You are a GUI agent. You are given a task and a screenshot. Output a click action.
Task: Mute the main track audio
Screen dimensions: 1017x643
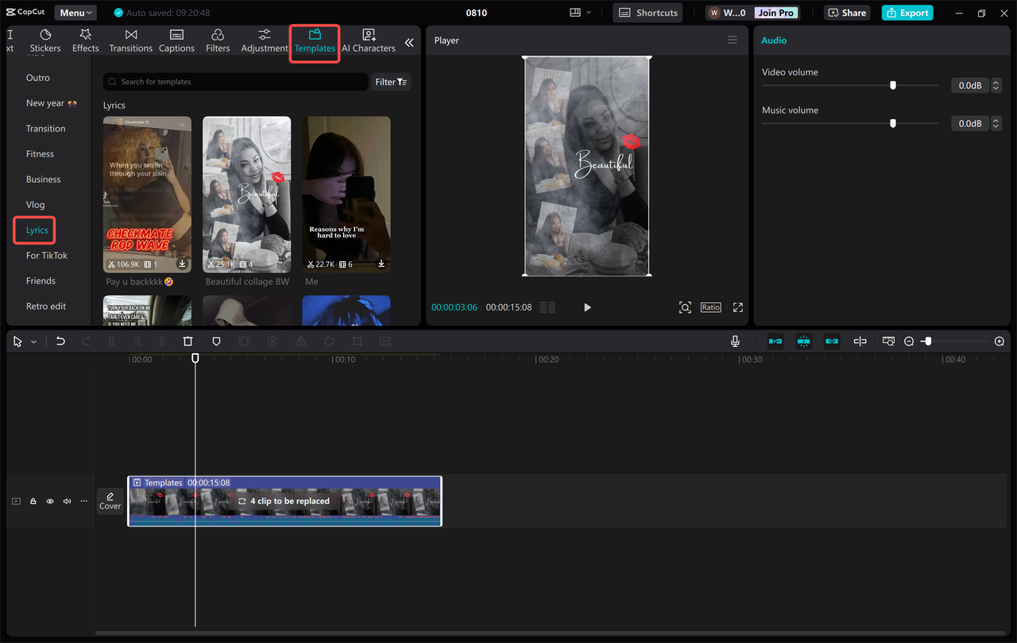67,501
